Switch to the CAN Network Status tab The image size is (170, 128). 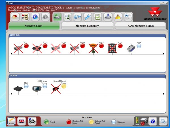pos(140,26)
